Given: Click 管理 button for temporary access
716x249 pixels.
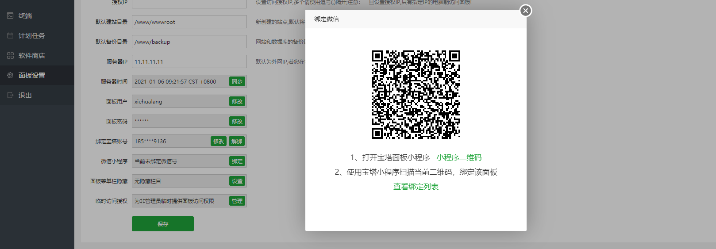Looking at the screenshot, I should (237, 201).
